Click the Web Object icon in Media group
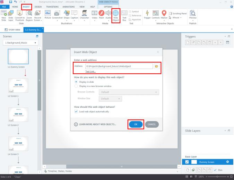The width and height of the screenshot is (234, 180). [x=115, y=16]
